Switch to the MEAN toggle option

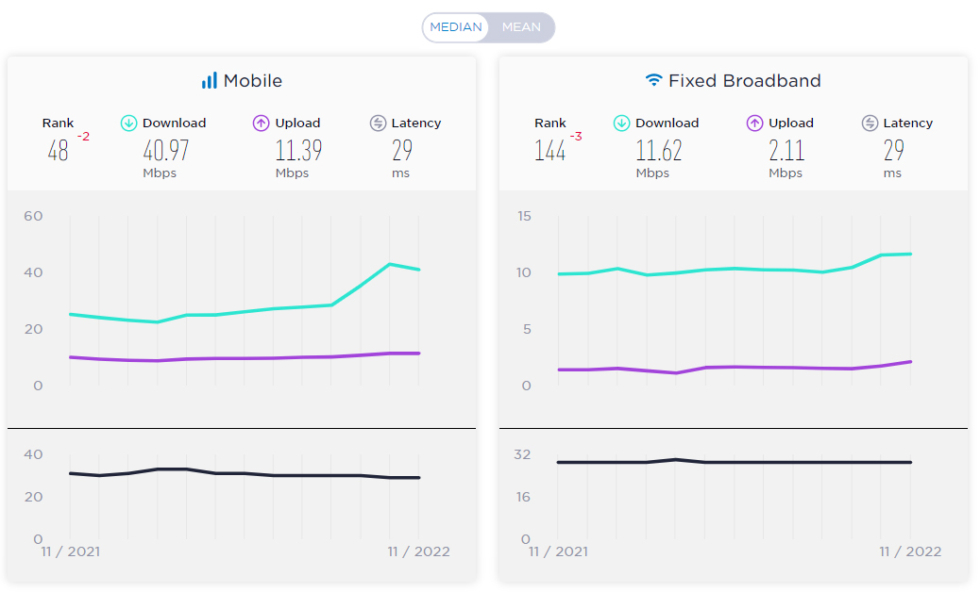(x=521, y=27)
